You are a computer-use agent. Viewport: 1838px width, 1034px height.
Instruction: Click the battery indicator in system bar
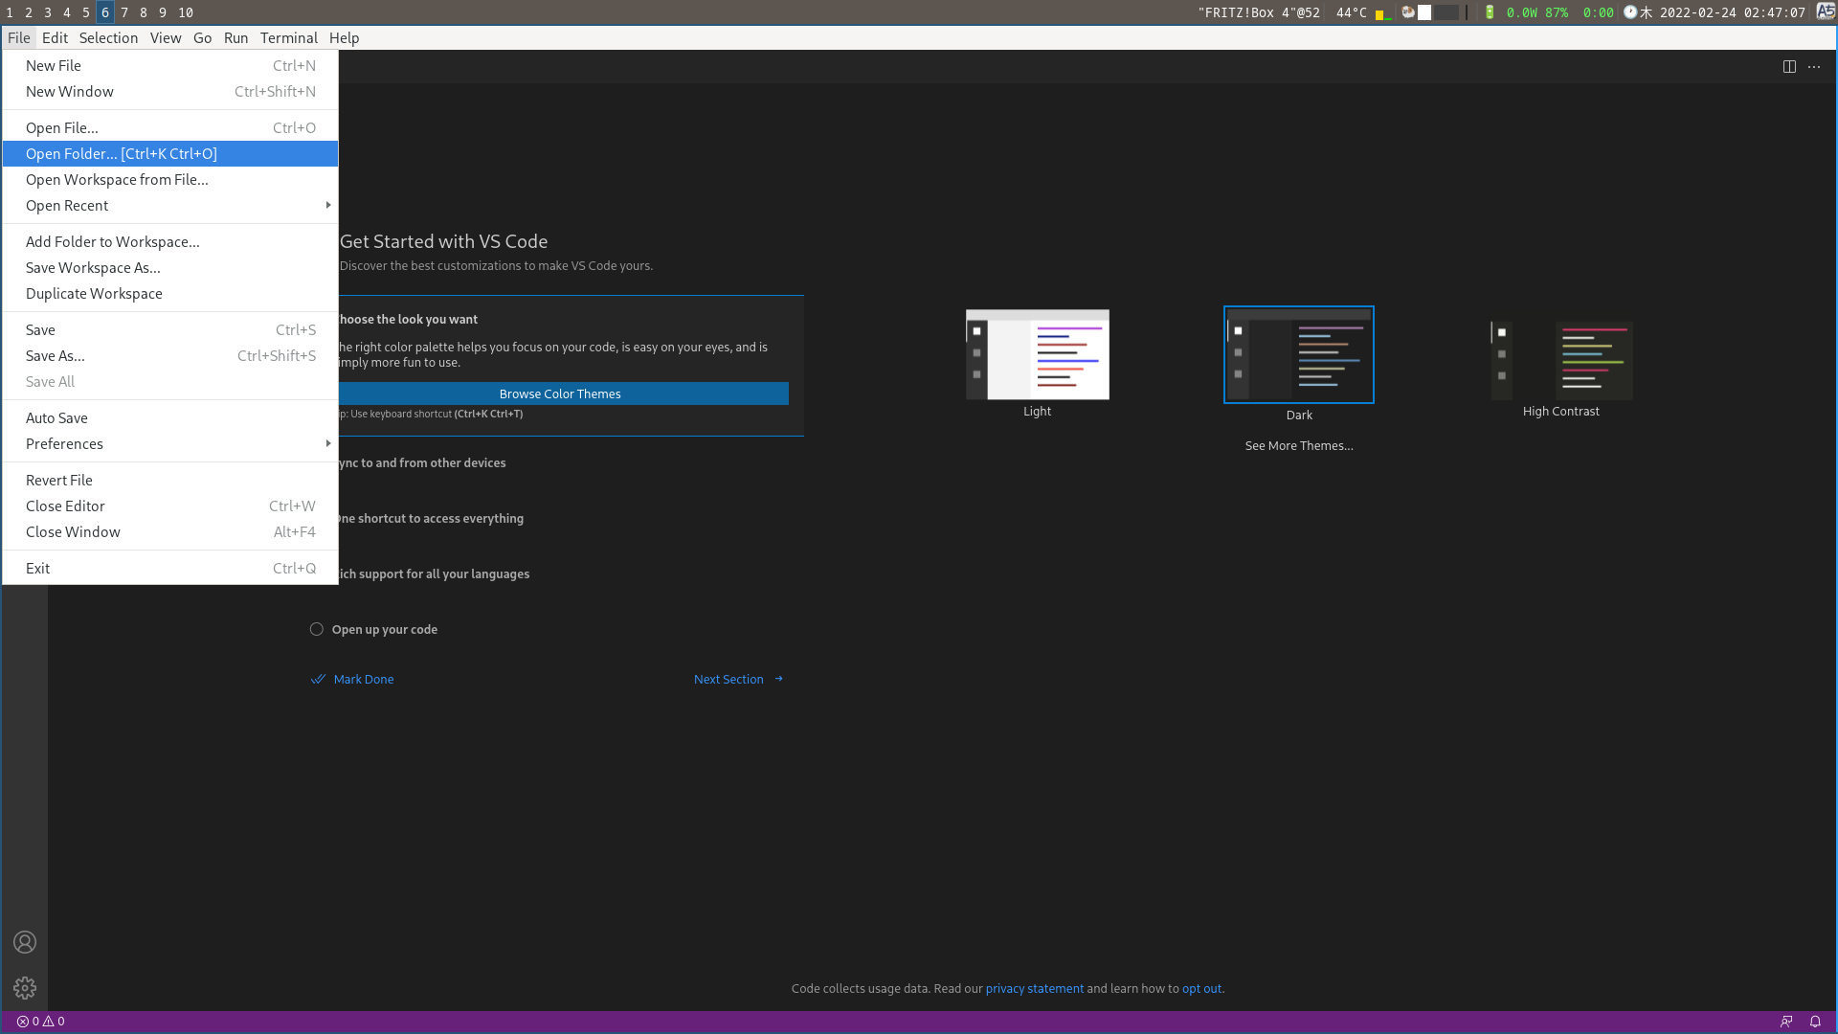(x=1490, y=12)
